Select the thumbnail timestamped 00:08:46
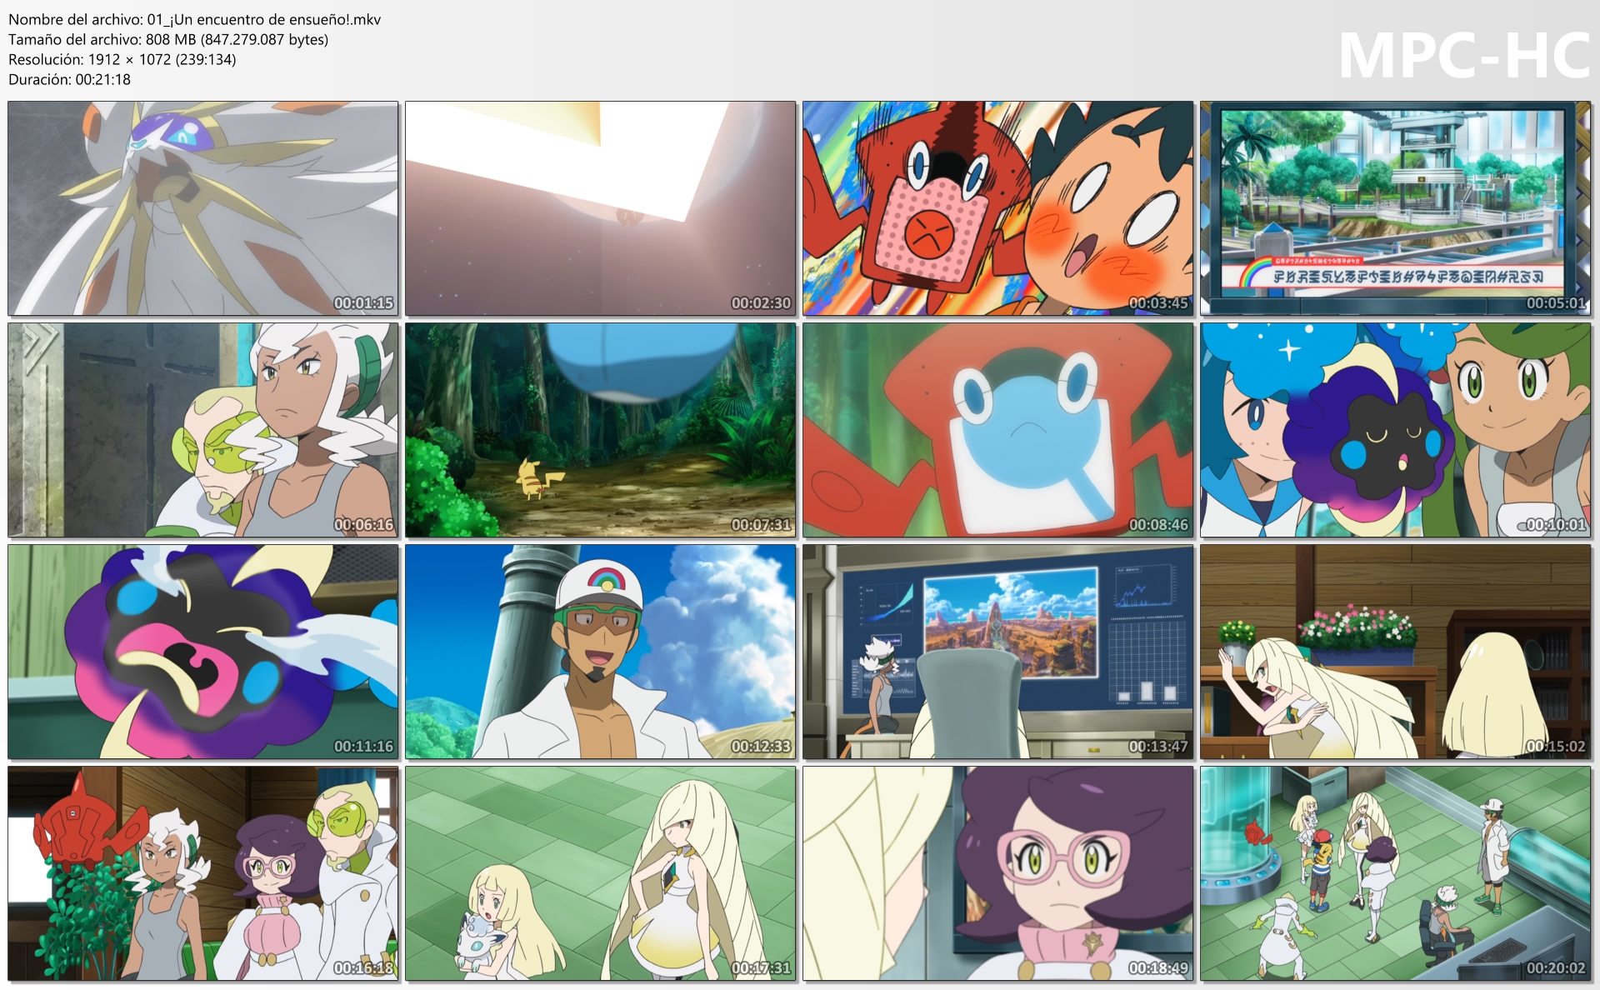Screen dimensions: 1600x990 [x=998, y=430]
